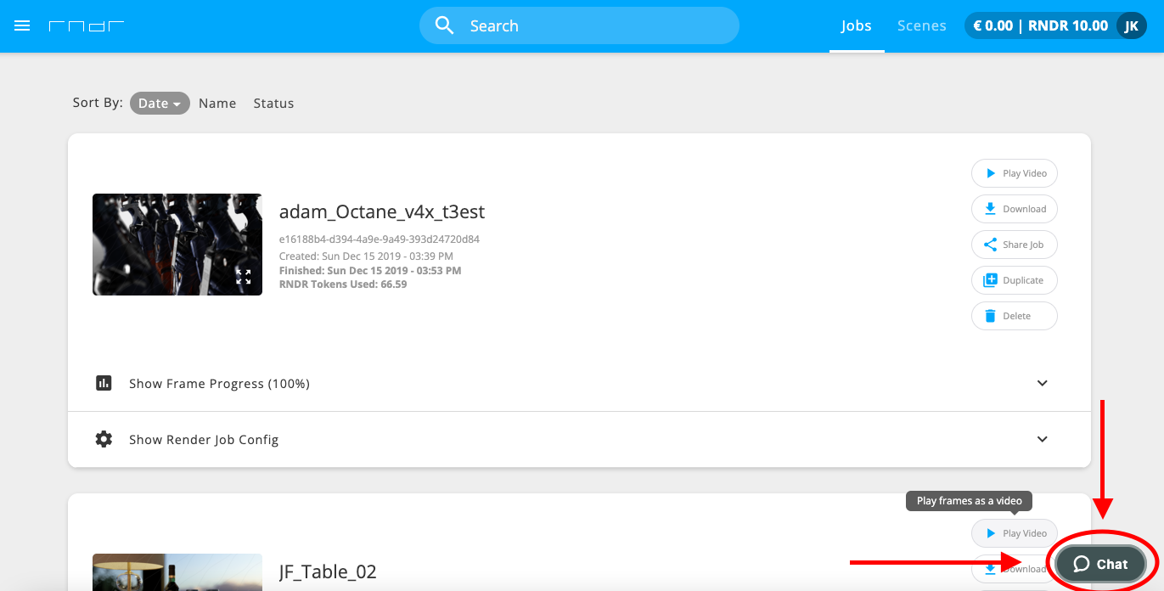
Task: Open the JK user avatar
Action: point(1131,25)
